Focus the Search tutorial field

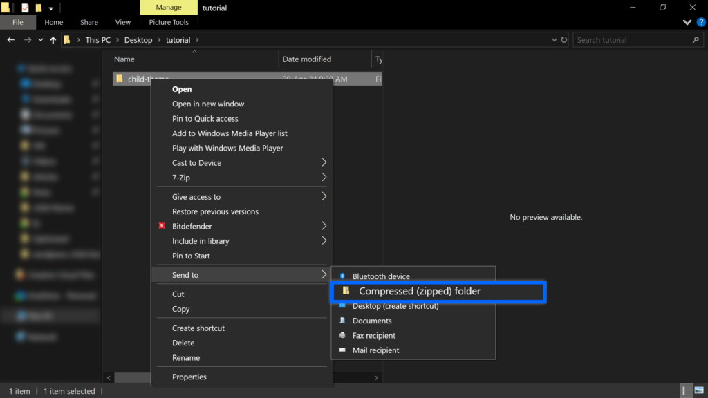(x=638, y=39)
